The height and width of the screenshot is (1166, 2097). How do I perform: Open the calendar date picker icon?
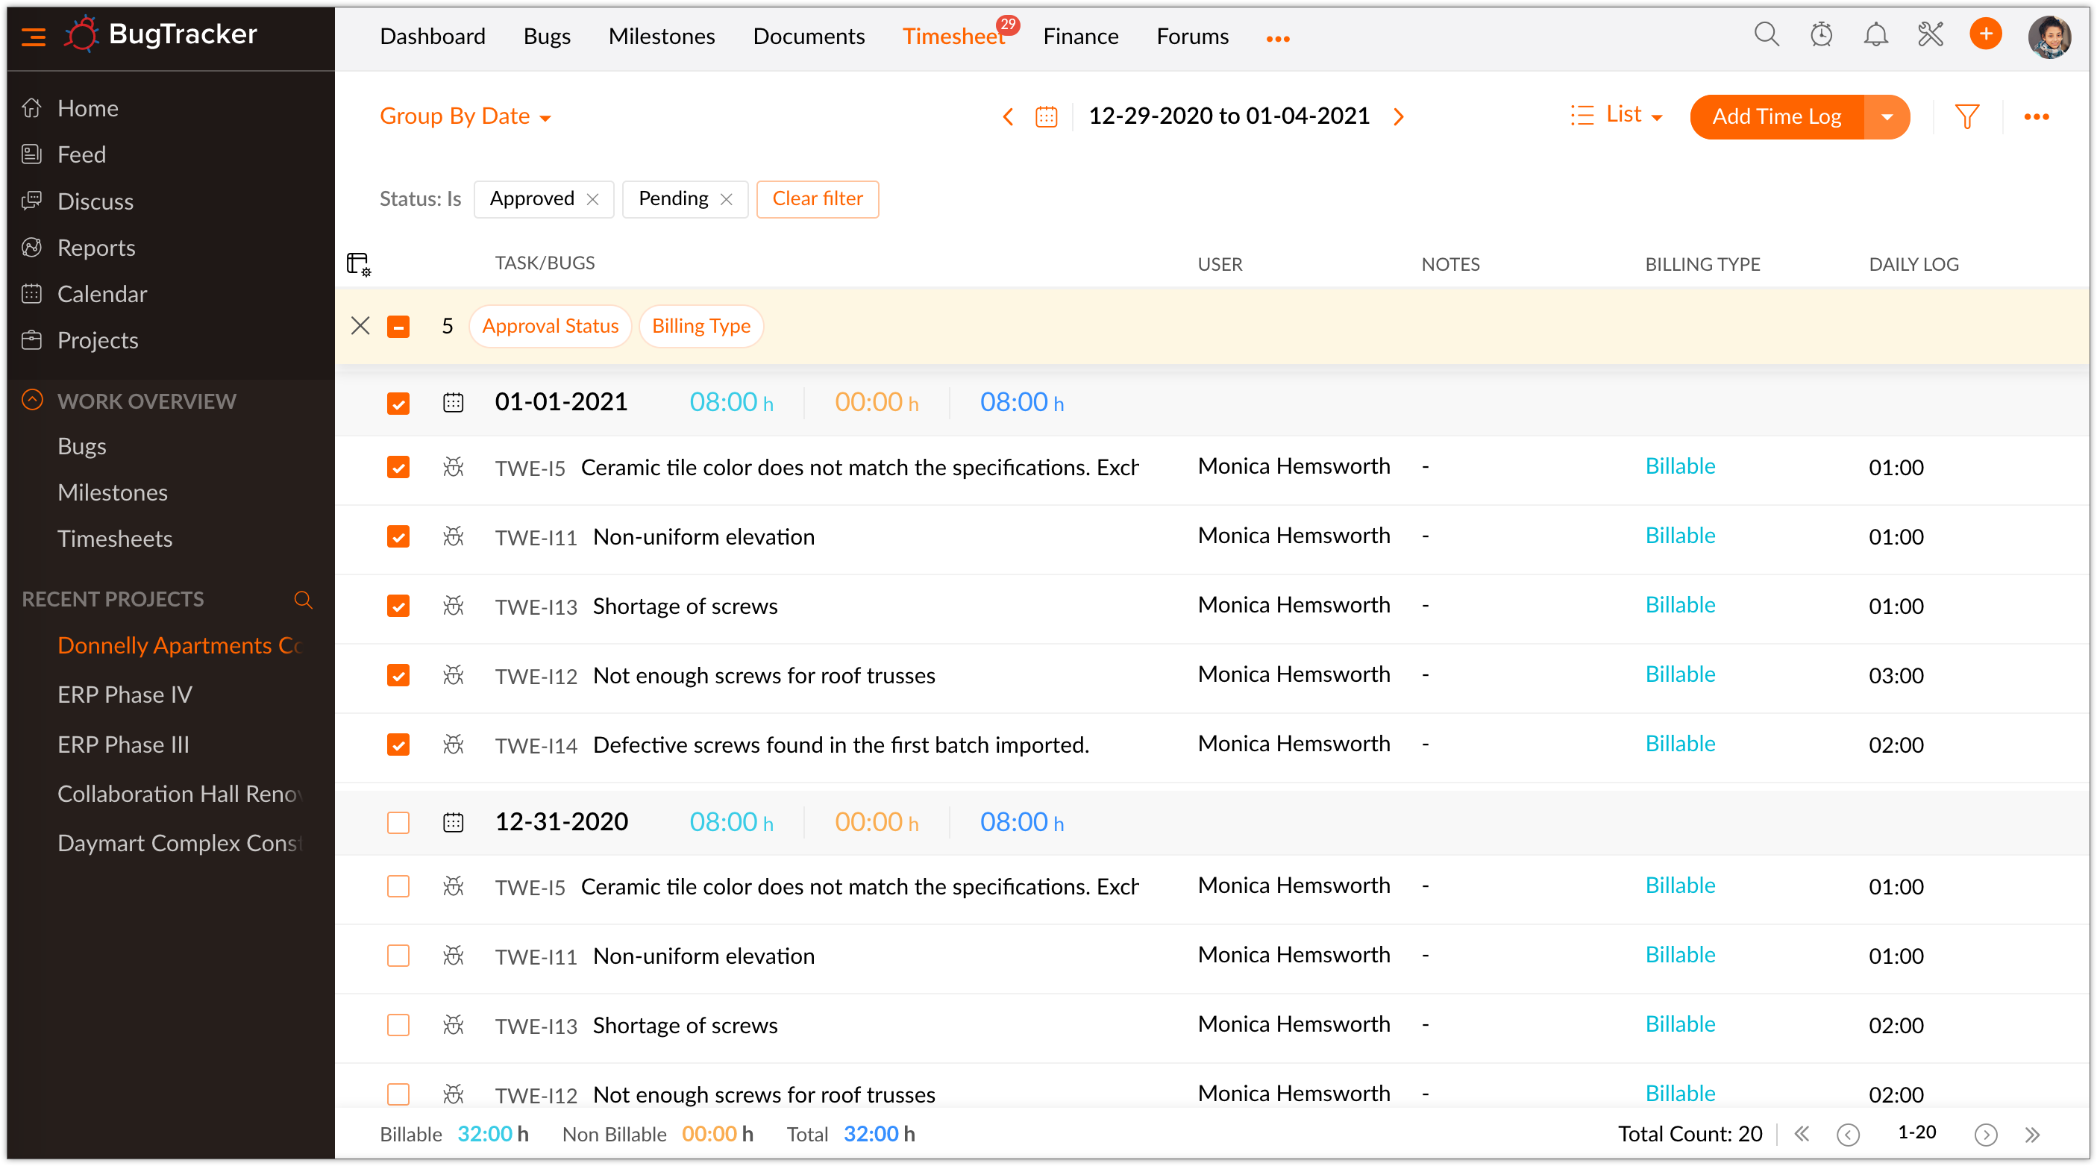pyautogui.click(x=1046, y=116)
